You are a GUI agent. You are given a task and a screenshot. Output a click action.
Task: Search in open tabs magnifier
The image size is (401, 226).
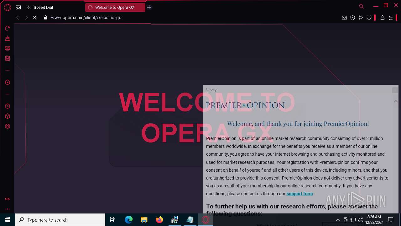pos(362,6)
